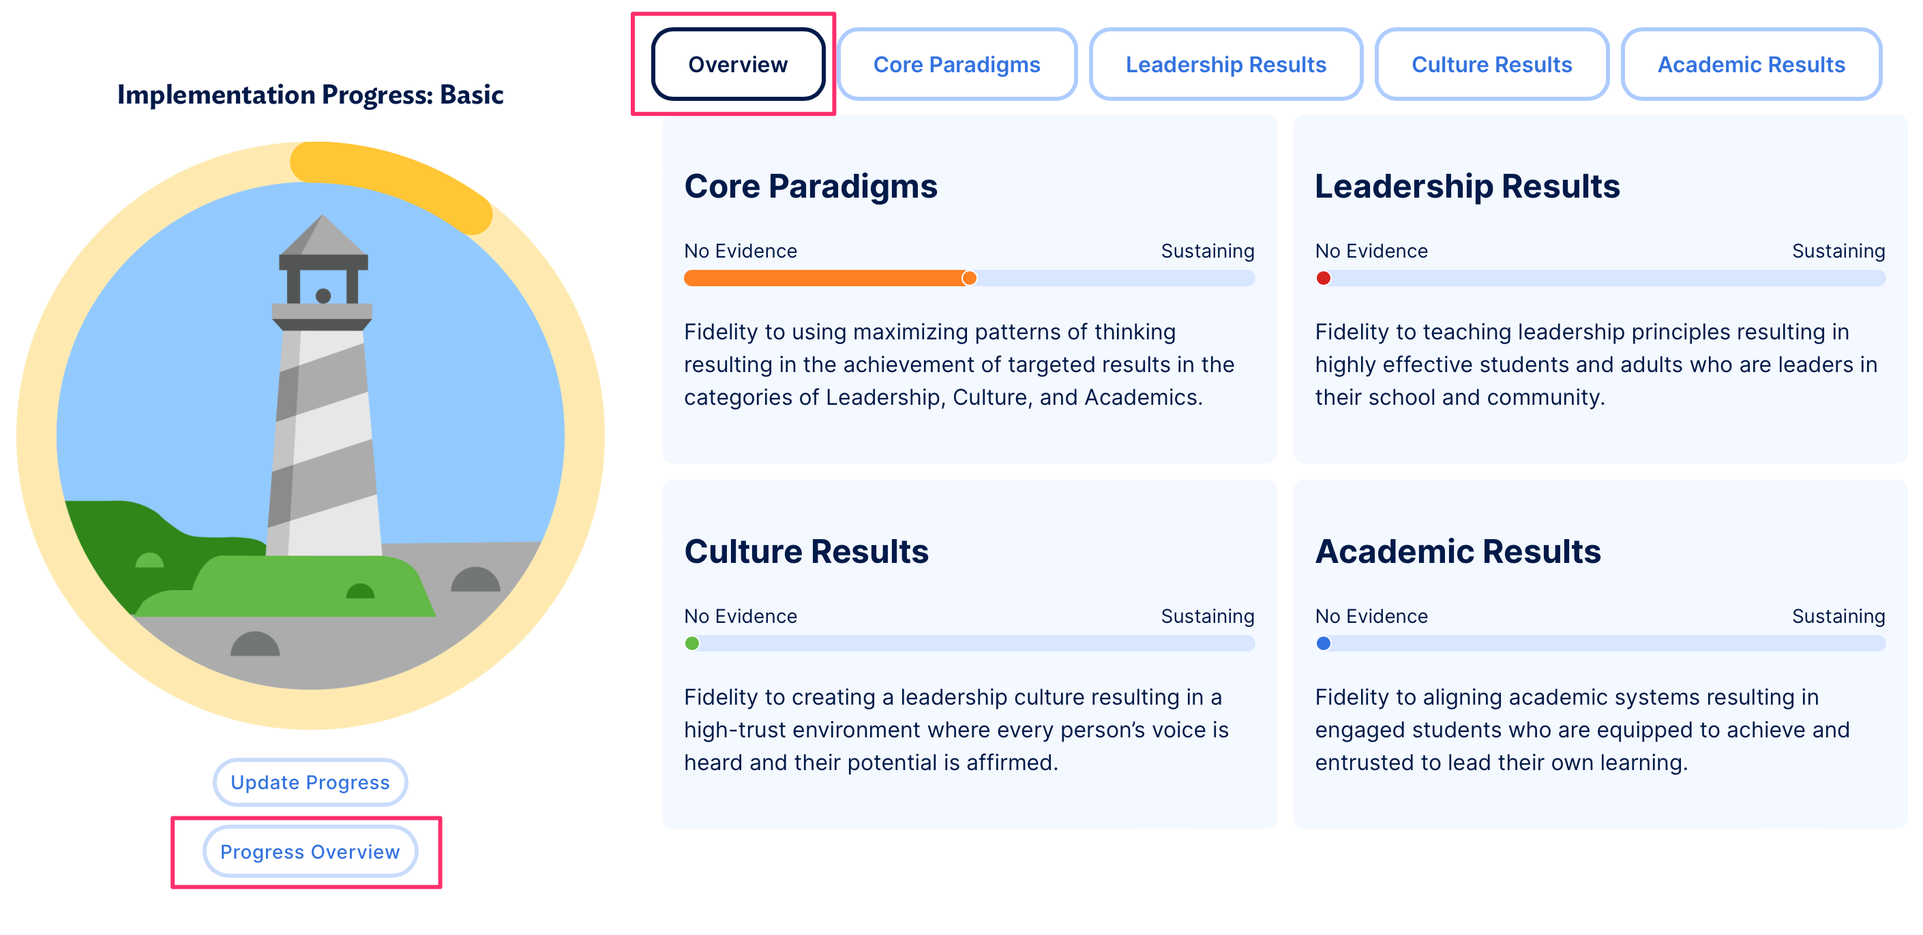The height and width of the screenshot is (935, 1923).
Task: Switch to the Overview tab
Action: coord(736,64)
